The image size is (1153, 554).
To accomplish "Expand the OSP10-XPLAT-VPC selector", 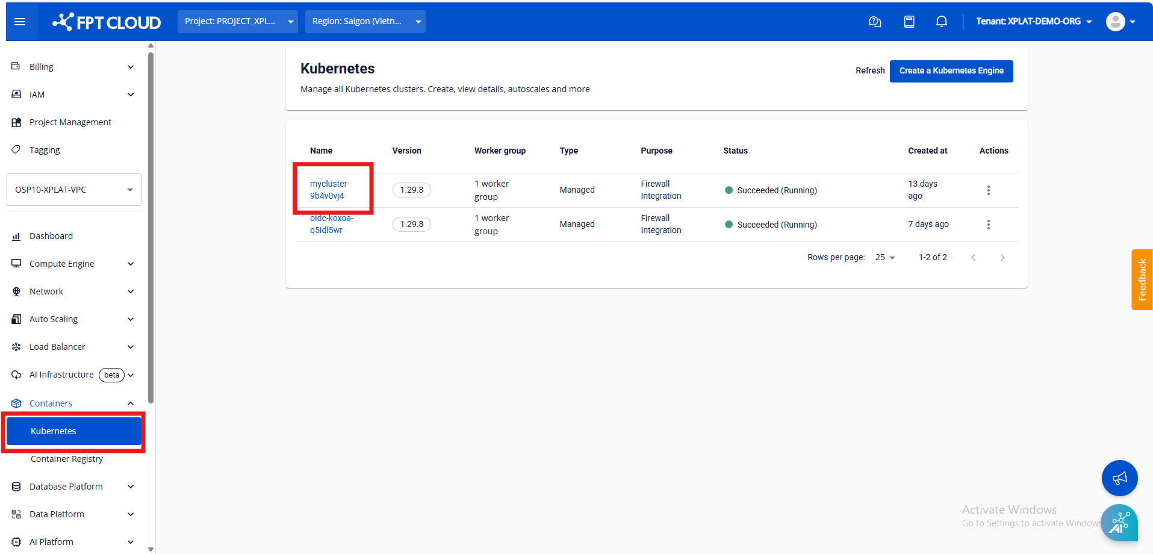I will [73, 190].
